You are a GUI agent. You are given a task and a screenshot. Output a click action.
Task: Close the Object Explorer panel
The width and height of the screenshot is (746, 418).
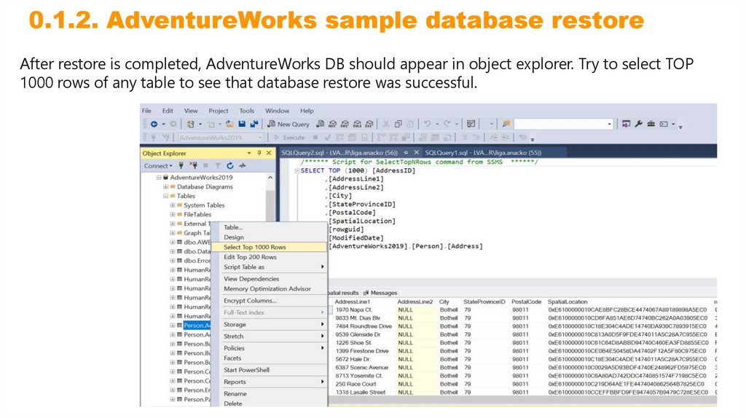(x=269, y=153)
